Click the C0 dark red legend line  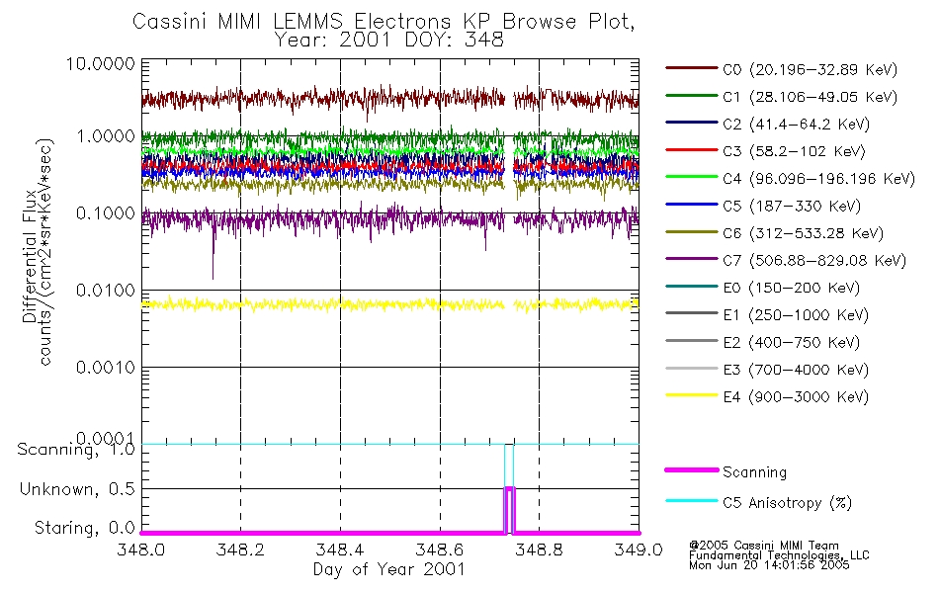coord(691,68)
